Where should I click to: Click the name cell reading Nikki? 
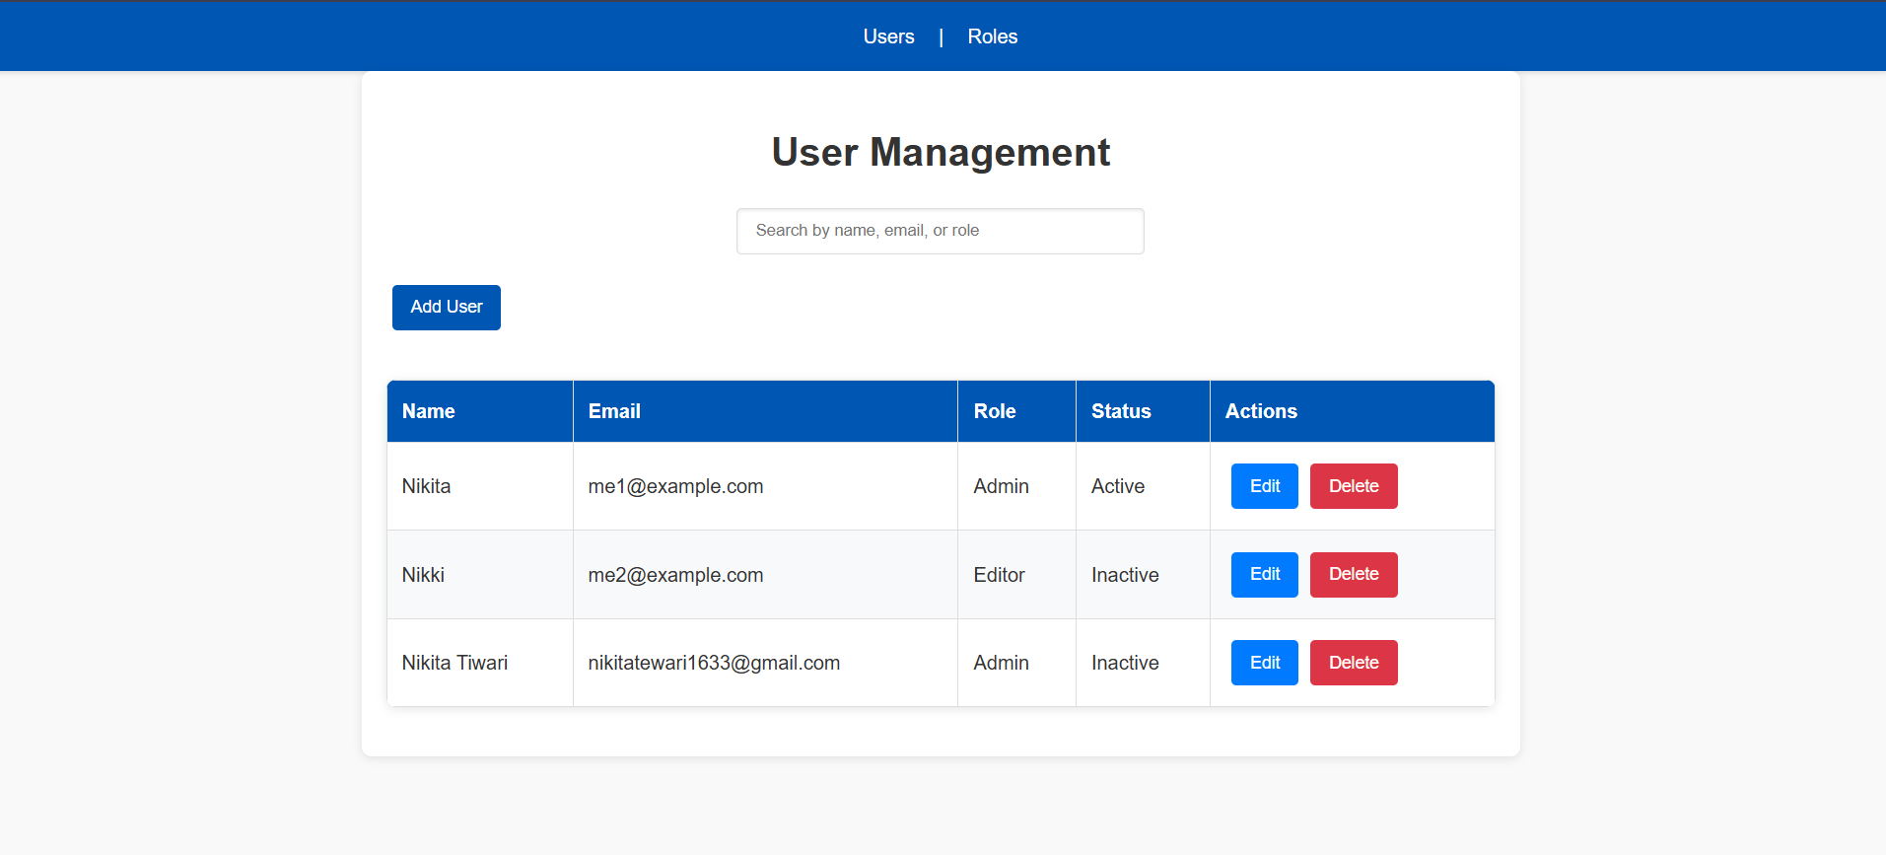pos(480,575)
